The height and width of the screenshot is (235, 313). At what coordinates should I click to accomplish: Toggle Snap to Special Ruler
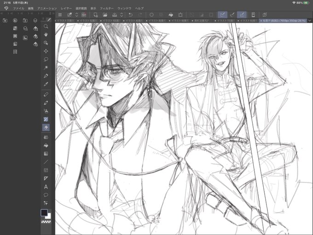[232, 15]
